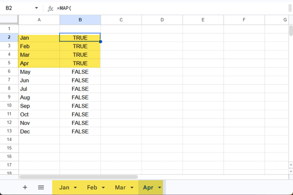Select row 6 header
The image size is (293, 195).
pos(9,71)
